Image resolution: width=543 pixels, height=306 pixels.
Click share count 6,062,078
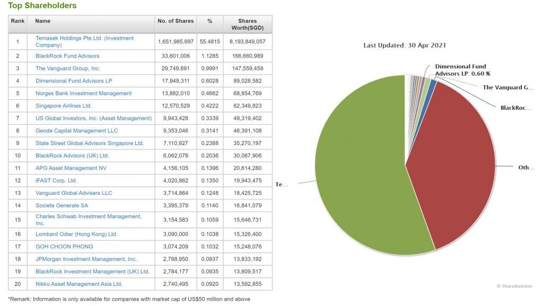click(x=176, y=156)
